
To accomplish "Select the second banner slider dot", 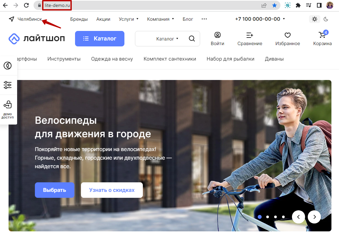I will pyautogui.click(x=268, y=217).
